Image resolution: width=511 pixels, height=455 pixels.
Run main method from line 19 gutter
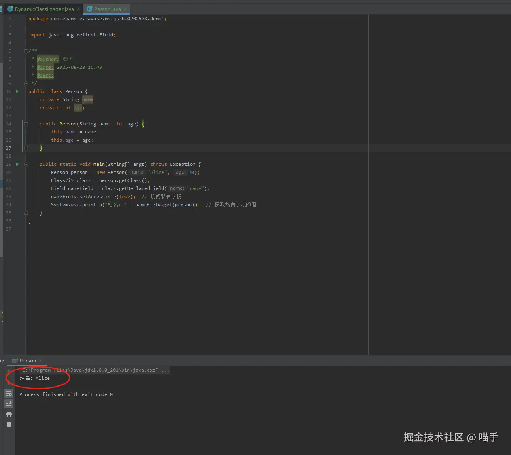17,164
